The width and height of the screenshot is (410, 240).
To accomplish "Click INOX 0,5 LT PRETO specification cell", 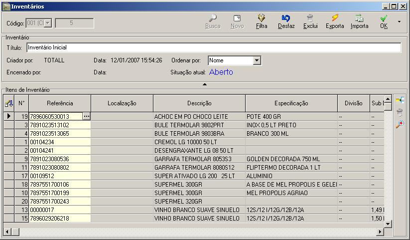I will click(x=291, y=125).
